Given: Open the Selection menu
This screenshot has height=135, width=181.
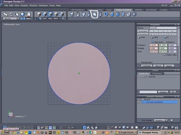Looking at the screenshot, I should coord(43,5).
